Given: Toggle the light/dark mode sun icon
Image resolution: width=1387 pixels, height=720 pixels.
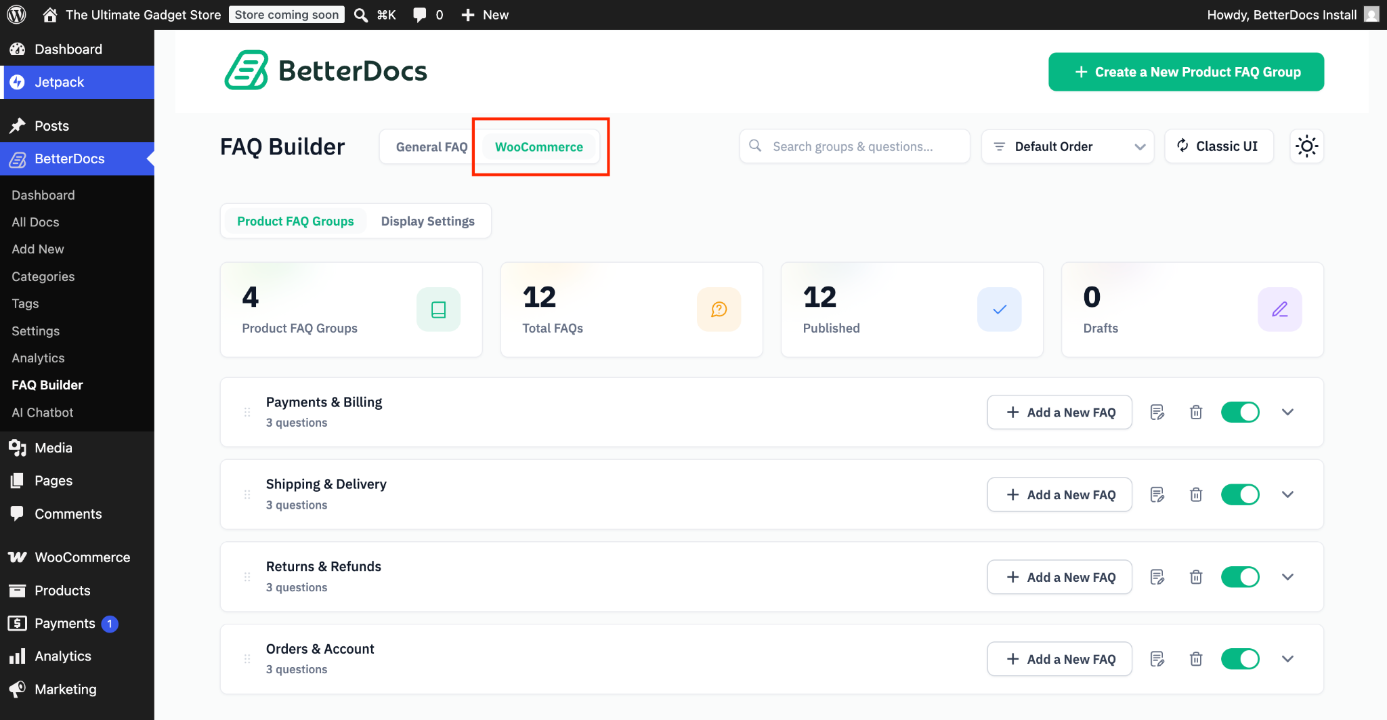Looking at the screenshot, I should click(x=1306, y=146).
